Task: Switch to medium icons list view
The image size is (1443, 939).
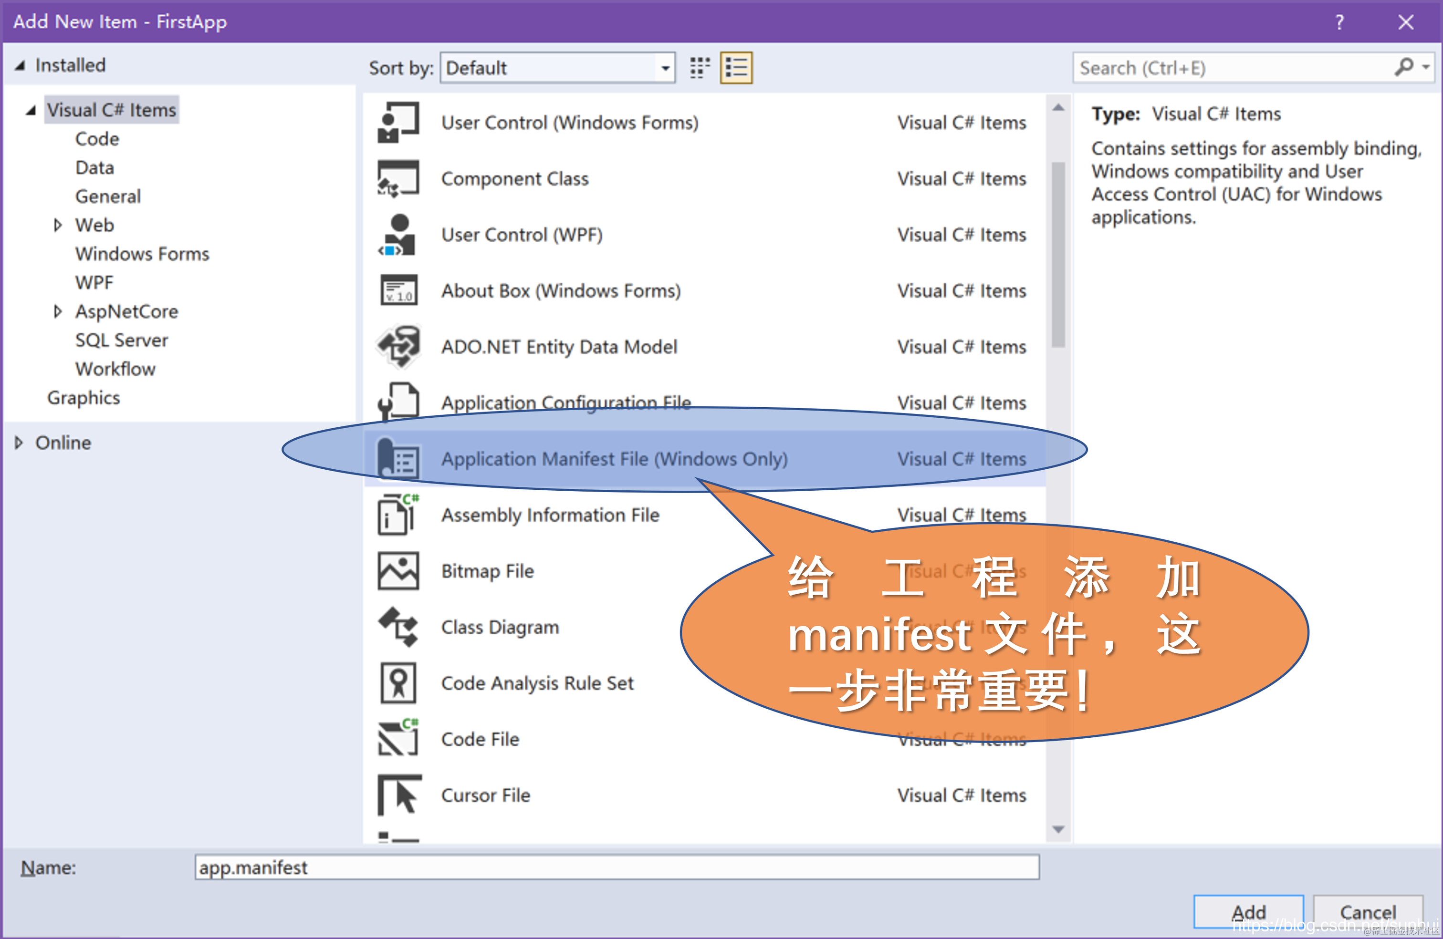Action: (x=736, y=68)
